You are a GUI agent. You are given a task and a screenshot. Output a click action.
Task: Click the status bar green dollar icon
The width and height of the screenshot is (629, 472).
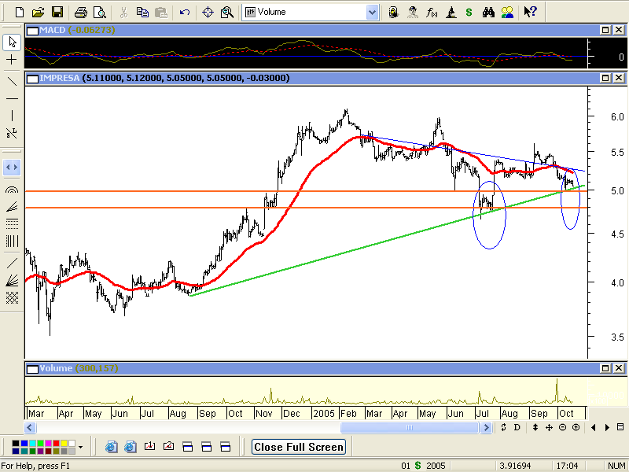tap(418, 466)
